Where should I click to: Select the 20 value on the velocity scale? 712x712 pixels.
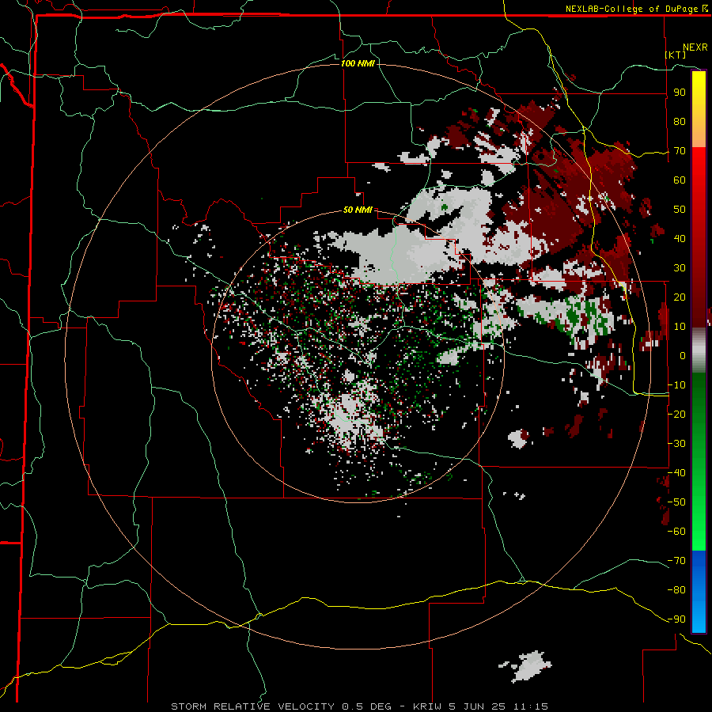click(x=680, y=297)
